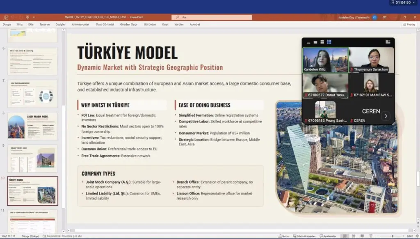Switch Zoom panel to grid gallery view
This screenshot has width=420, height=239.
tap(329, 42)
